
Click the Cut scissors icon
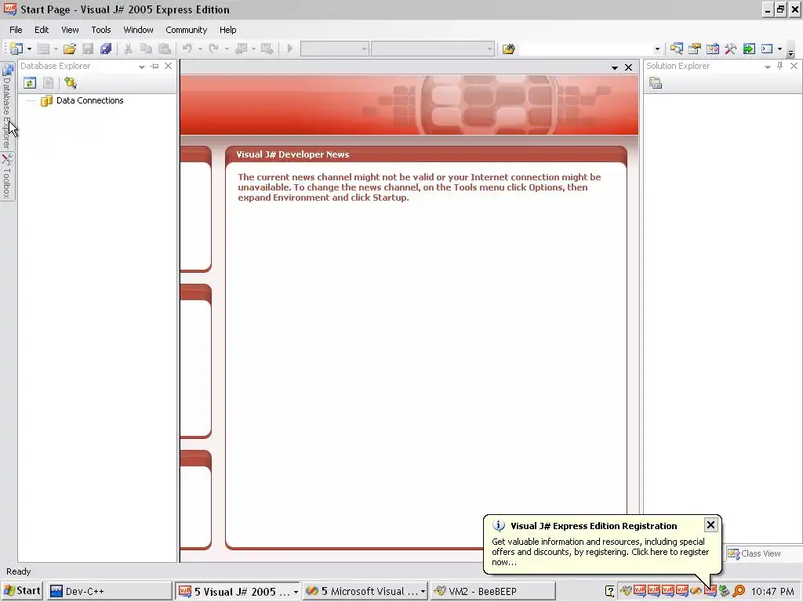click(128, 49)
